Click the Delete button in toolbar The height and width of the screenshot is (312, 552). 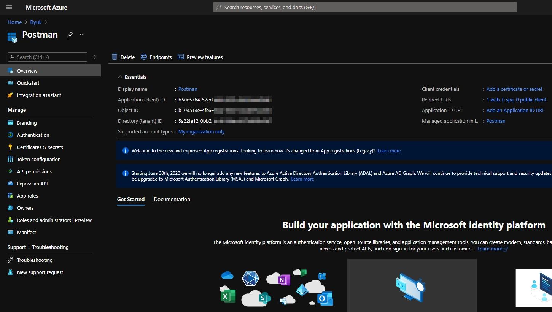[x=123, y=57]
